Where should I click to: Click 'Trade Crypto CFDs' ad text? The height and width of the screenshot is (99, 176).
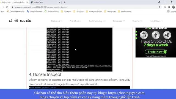pyautogui.click(x=156, y=42)
